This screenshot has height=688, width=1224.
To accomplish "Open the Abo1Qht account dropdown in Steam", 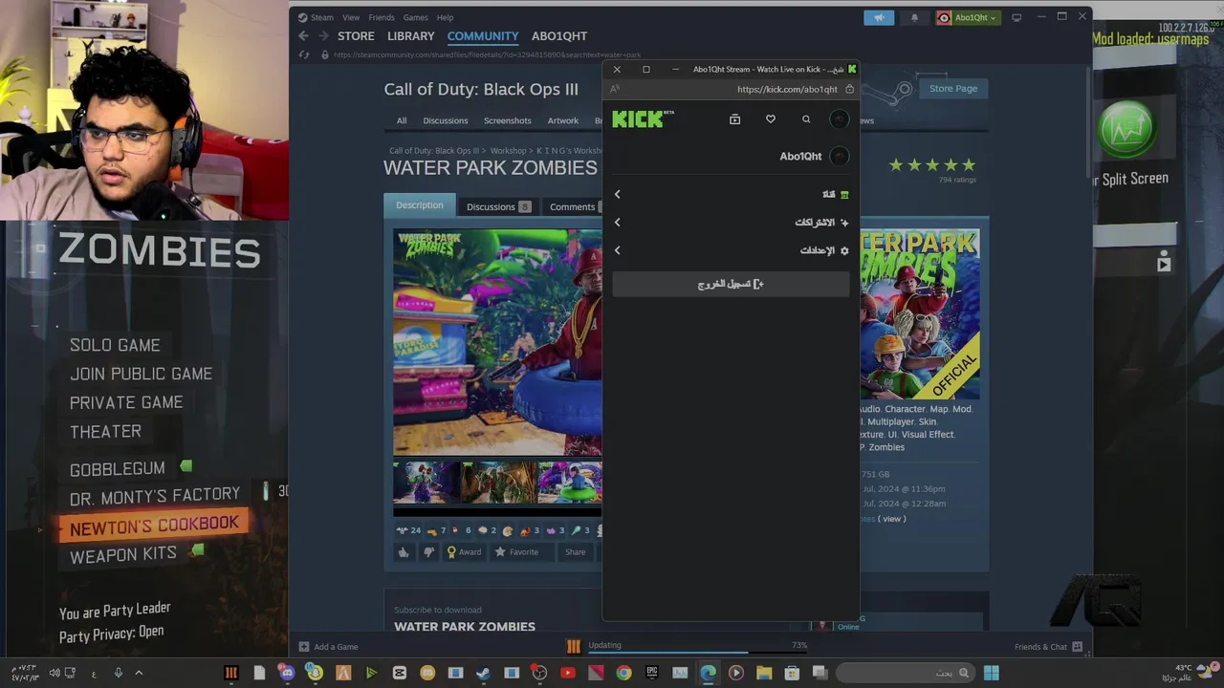I will [x=968, y=17].
